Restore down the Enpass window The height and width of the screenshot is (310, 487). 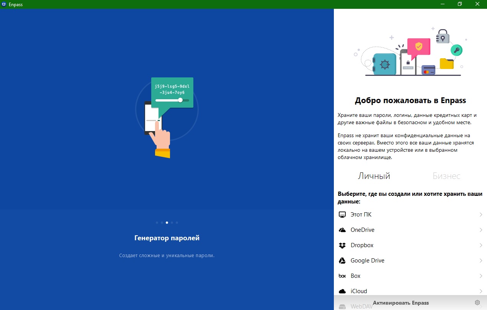click(460, 4)
